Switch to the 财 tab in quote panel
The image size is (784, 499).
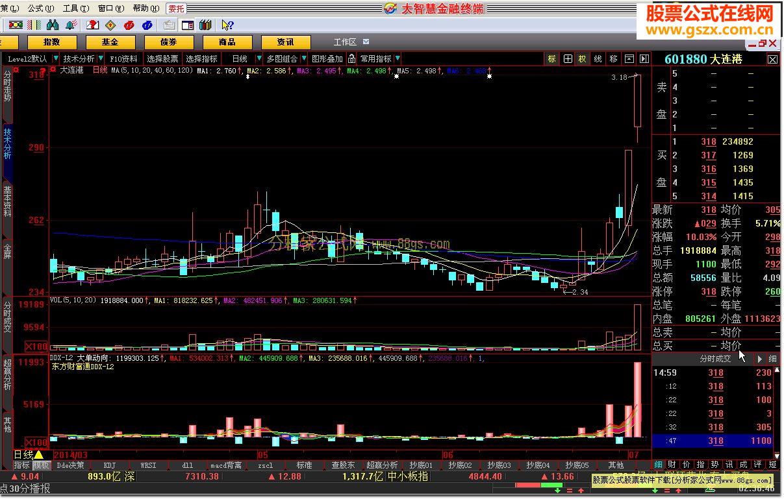point(672,465)
